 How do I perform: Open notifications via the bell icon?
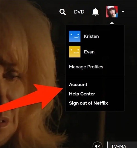pos(95,12)
